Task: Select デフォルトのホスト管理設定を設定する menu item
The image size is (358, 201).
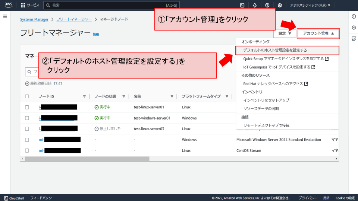Action: pos(275,50)
